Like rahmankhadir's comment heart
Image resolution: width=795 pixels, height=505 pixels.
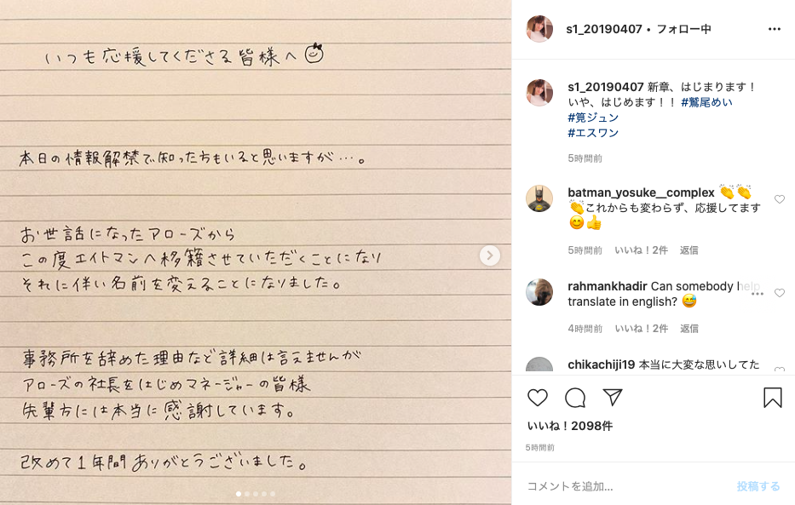point(780,293)
